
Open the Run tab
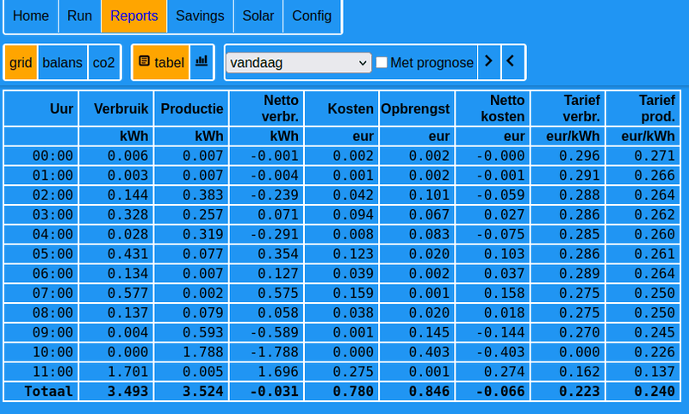[79, 15]
